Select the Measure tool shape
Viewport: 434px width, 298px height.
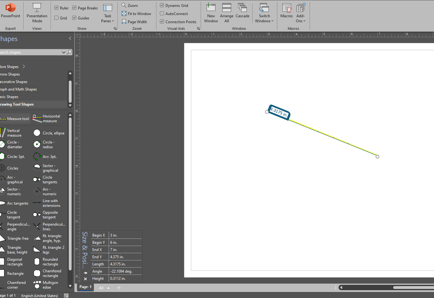(15, 119)
